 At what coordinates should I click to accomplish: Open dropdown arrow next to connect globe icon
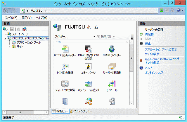[x=8, y=29]
